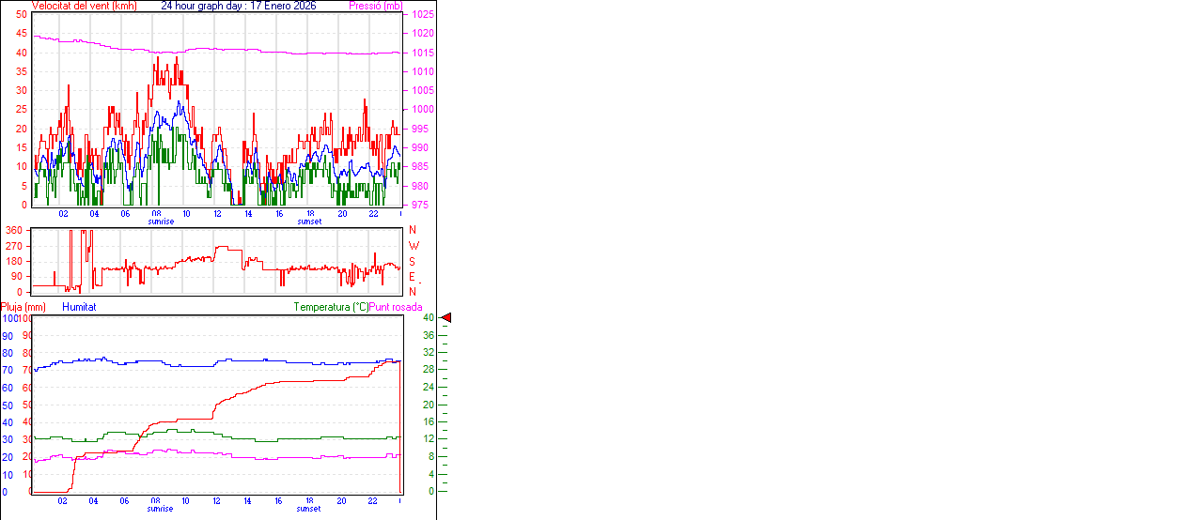Click the sunset marker under the bottom graph
This screenshot has width=1203, height=520.
pyautogui.click(x=308, y=509)
